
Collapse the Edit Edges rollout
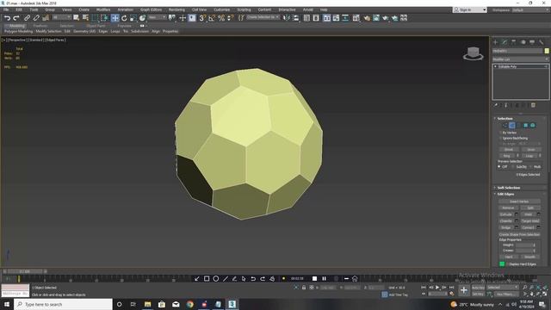tap(505, 194)
